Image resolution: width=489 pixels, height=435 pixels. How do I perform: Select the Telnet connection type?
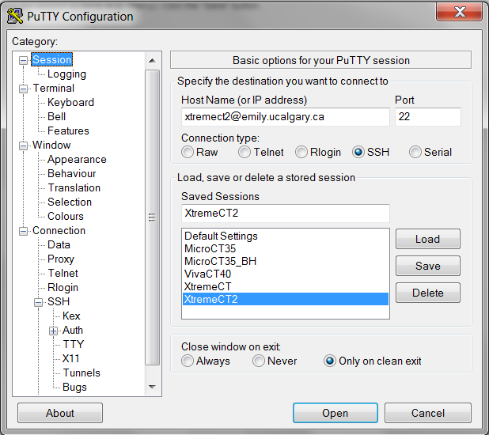(x=244, y=152)
